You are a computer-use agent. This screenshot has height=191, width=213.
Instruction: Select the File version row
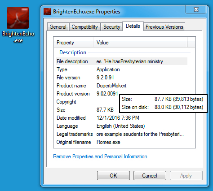click(121, 78)
